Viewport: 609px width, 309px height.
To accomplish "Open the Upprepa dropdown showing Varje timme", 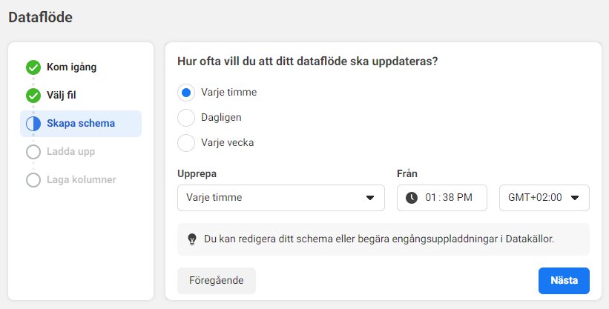I will tap(281, 198).
